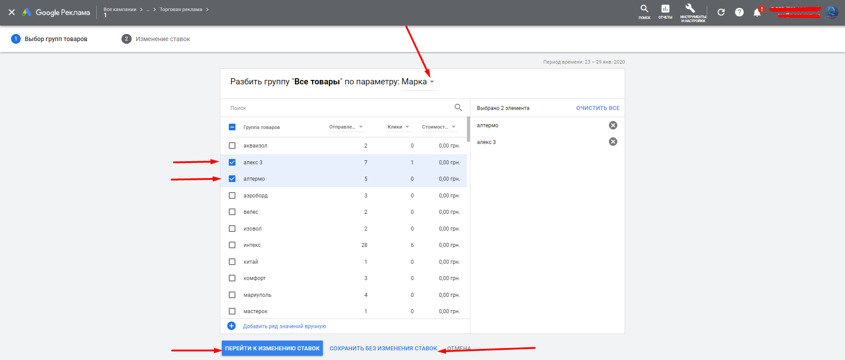The width and height of the screenshot is (845, 360).
Task: Check the интекс product group checkbox
Action: tap(232, 245)
